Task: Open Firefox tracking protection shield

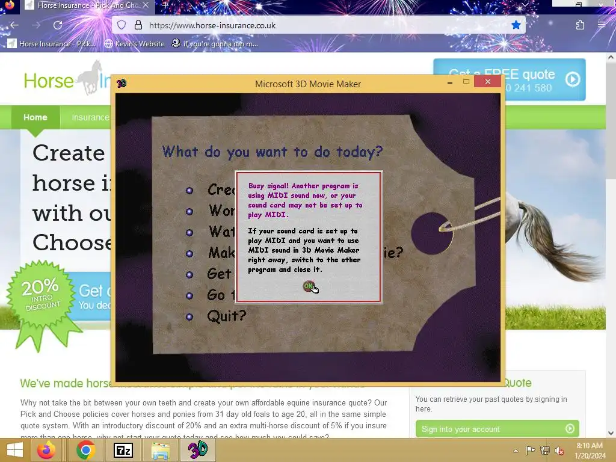Action: click(x=122, y=25)
